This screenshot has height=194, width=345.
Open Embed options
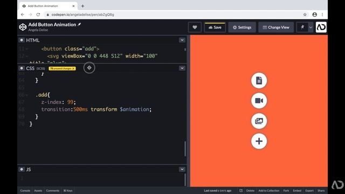pos(297,190)
